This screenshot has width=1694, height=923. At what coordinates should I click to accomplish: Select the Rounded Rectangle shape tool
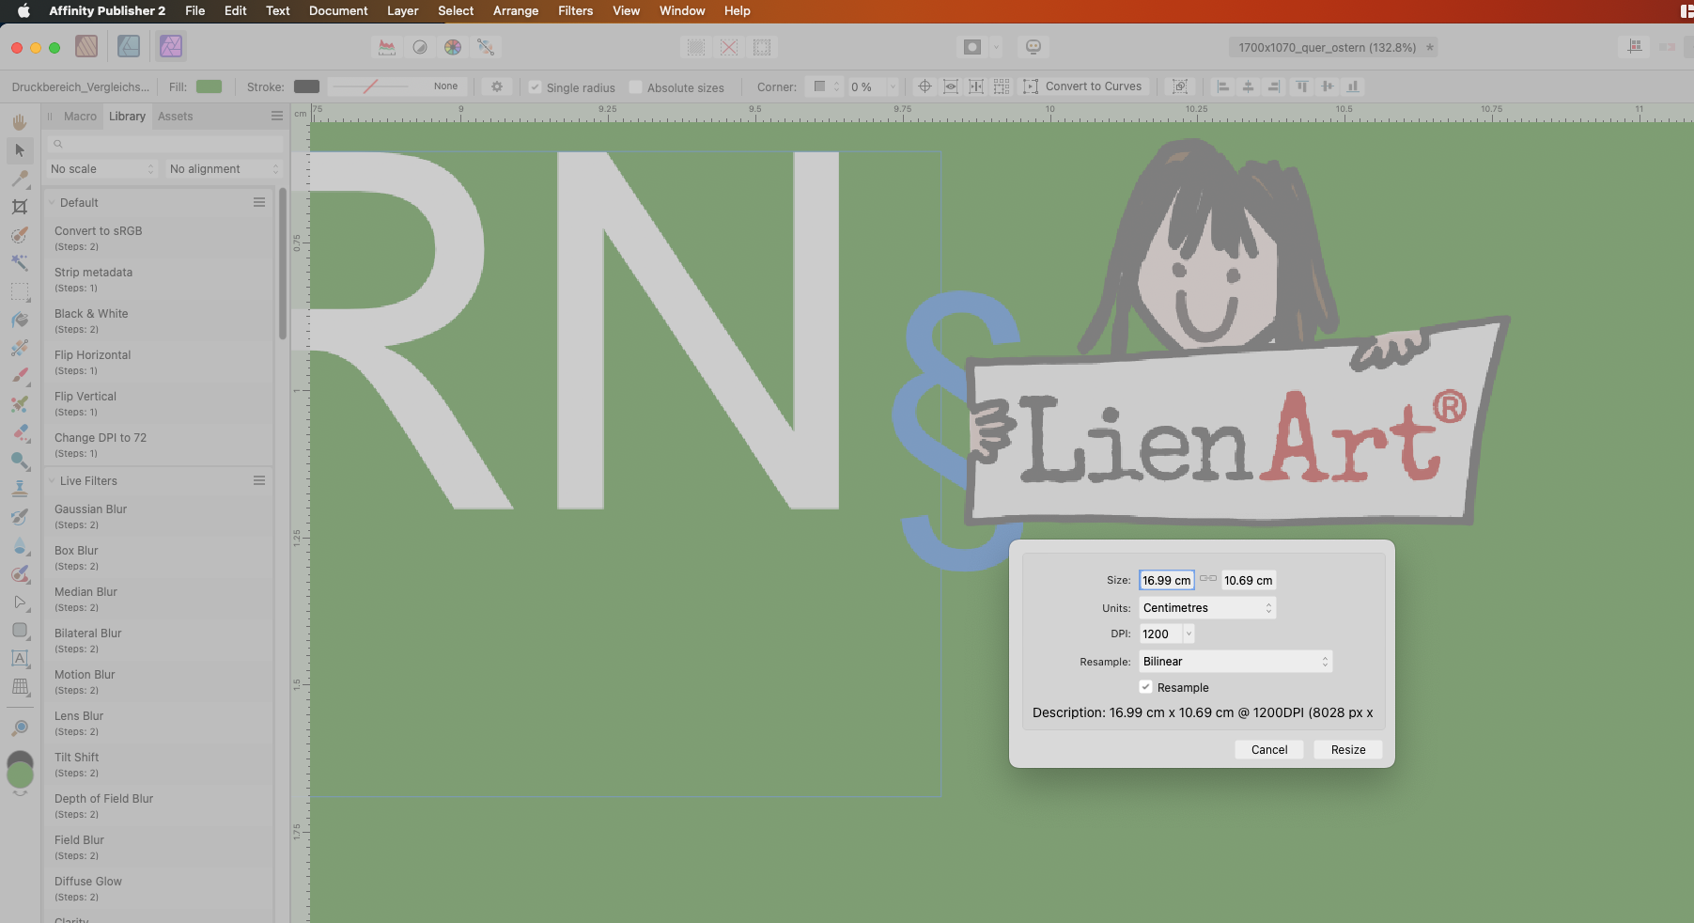[19, 630]
